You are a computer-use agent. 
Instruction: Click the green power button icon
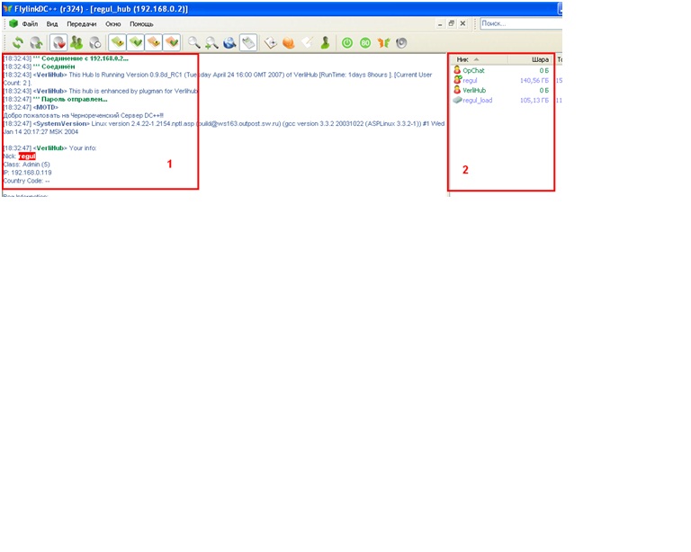pos(347,42)
